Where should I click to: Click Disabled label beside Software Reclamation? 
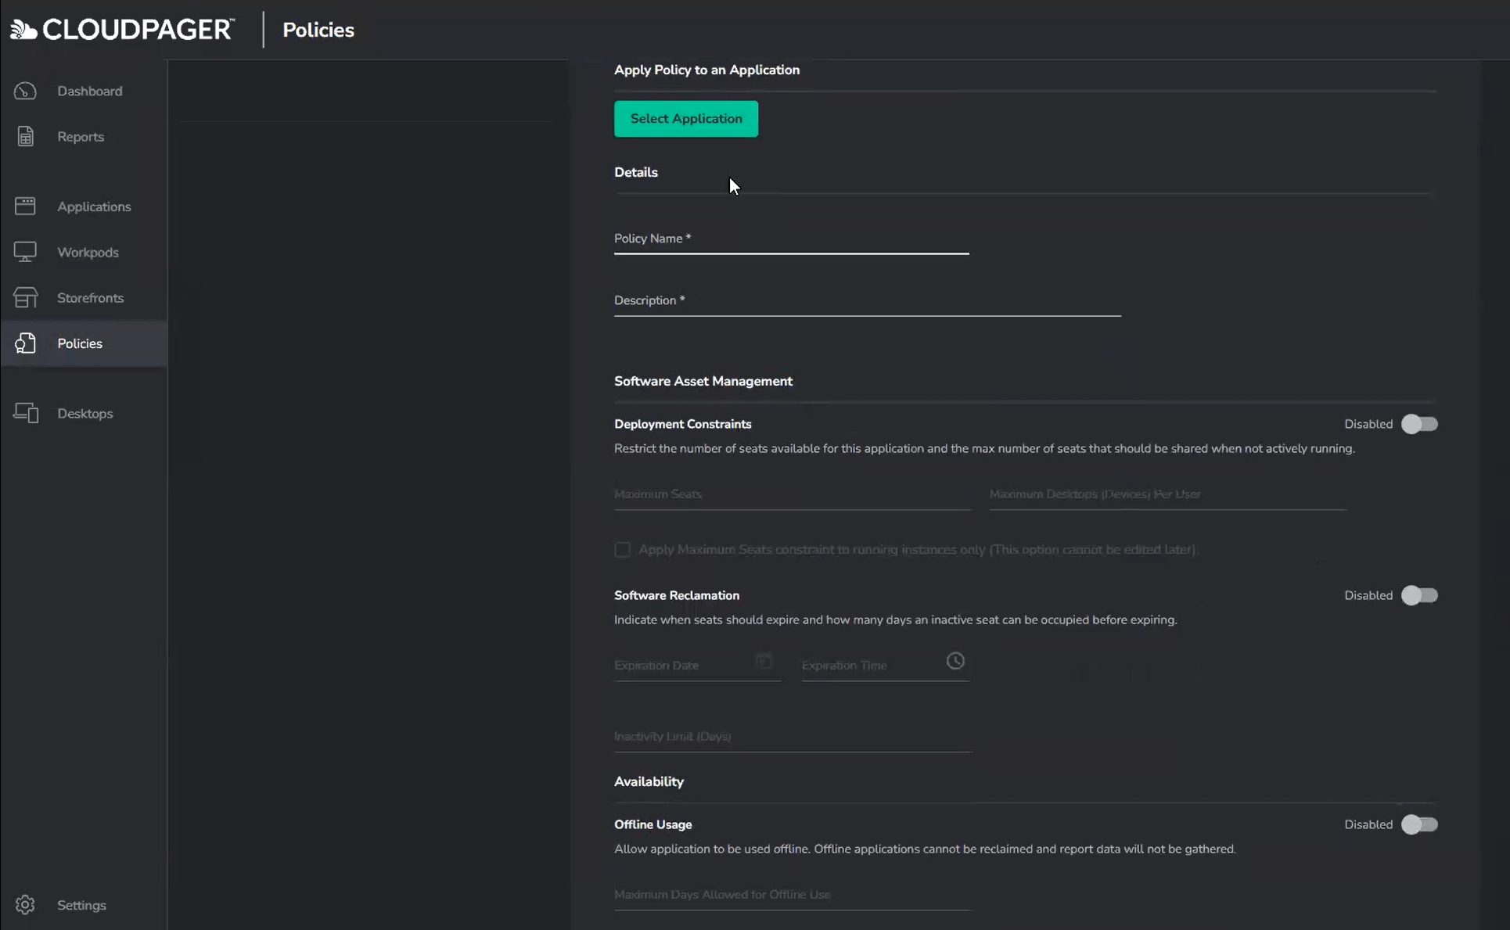[1368, 595]
